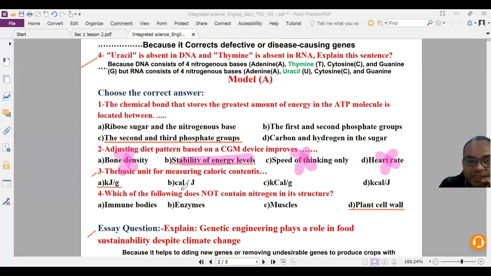Toggle continuous page view mode
491x276 pixels.
tap(374, 262)
